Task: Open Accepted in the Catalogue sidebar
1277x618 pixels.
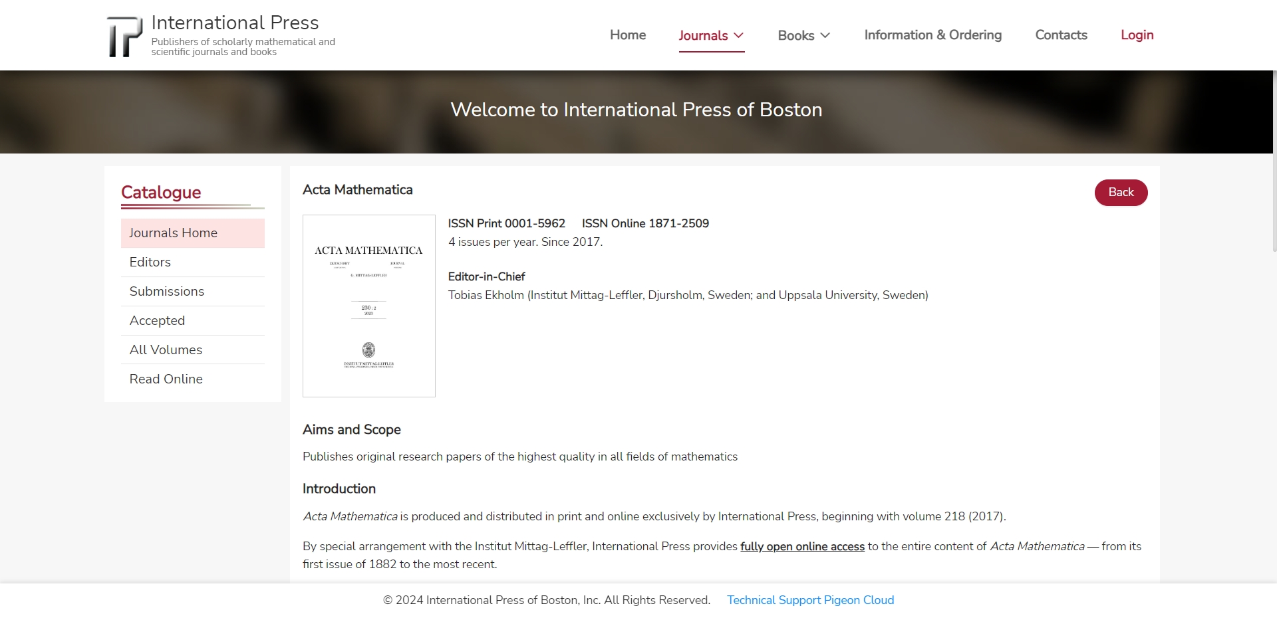Action: pos(193,321)
